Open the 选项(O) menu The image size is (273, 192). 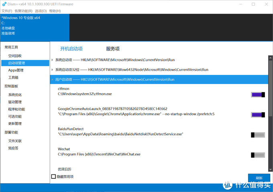coord(41,11)
